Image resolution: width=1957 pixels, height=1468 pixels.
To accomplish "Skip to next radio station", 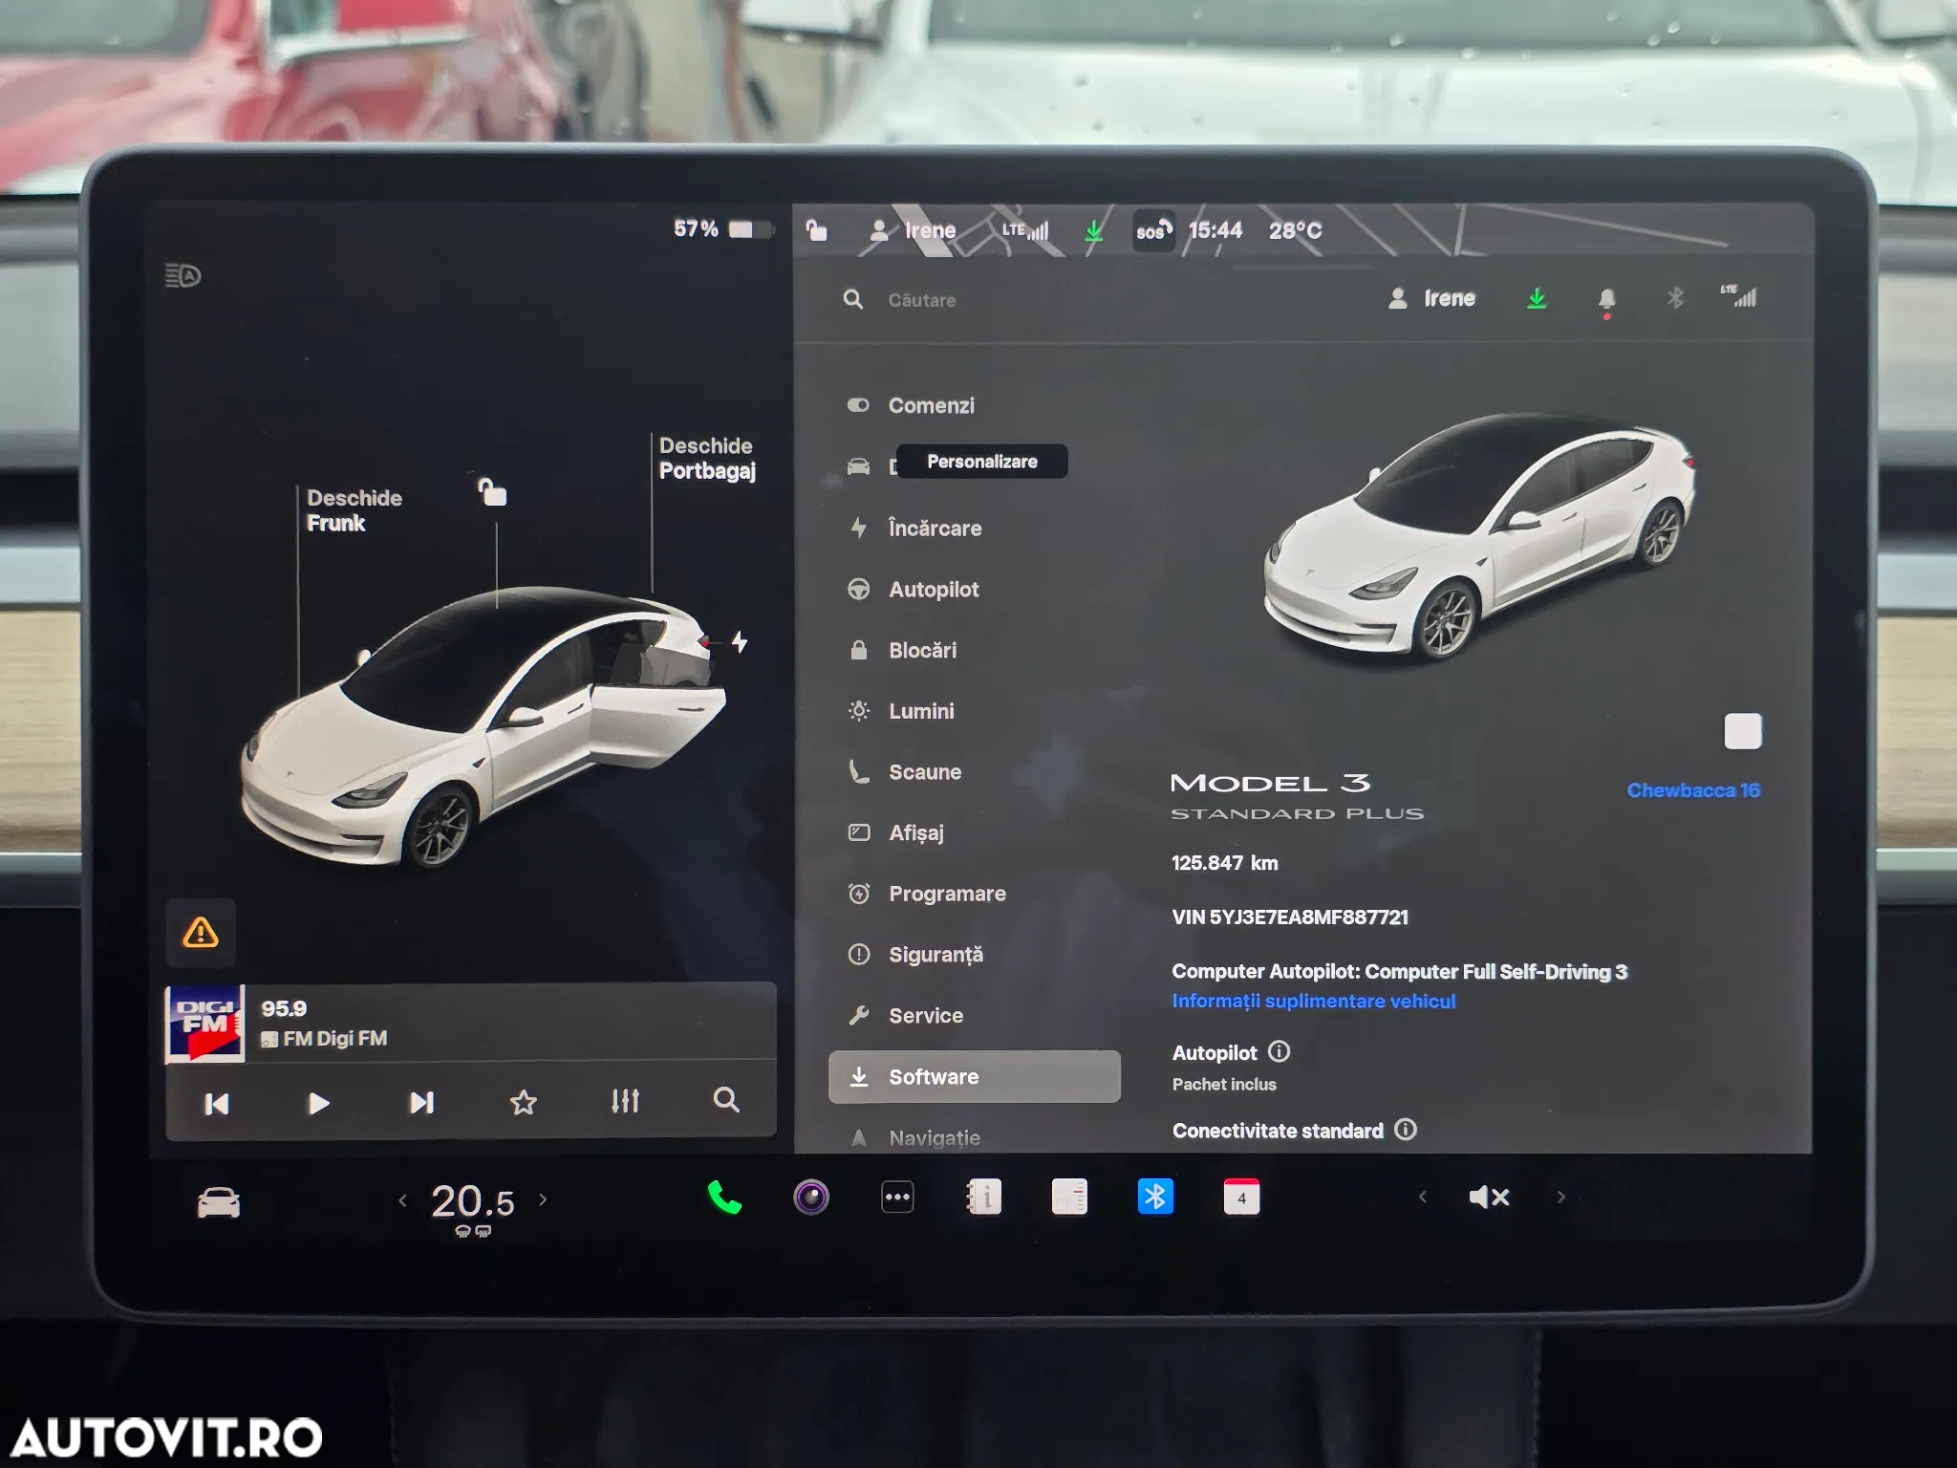I will coord(421,1104).
